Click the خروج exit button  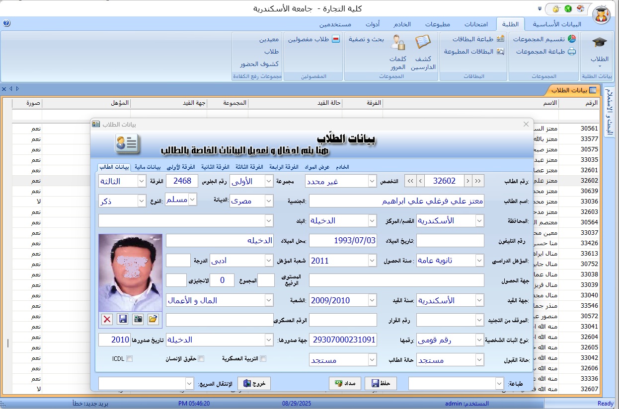pyautogui.click(x=254, y=383)
